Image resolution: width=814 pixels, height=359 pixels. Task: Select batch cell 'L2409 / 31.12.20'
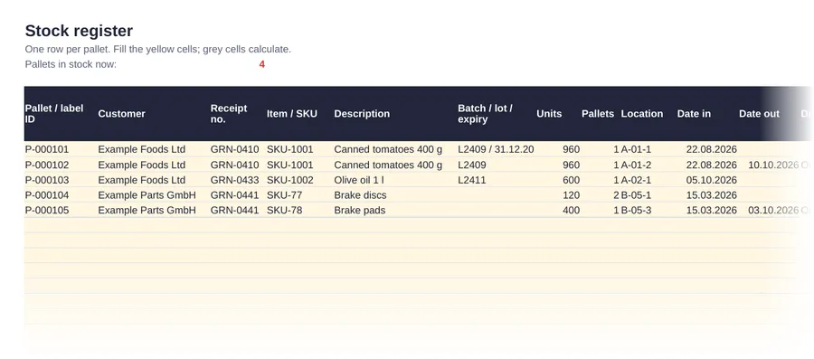(496, 149)
